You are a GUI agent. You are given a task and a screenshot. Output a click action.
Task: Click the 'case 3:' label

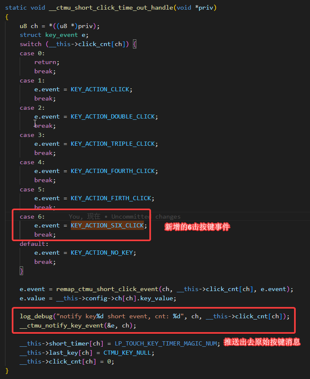32,135
